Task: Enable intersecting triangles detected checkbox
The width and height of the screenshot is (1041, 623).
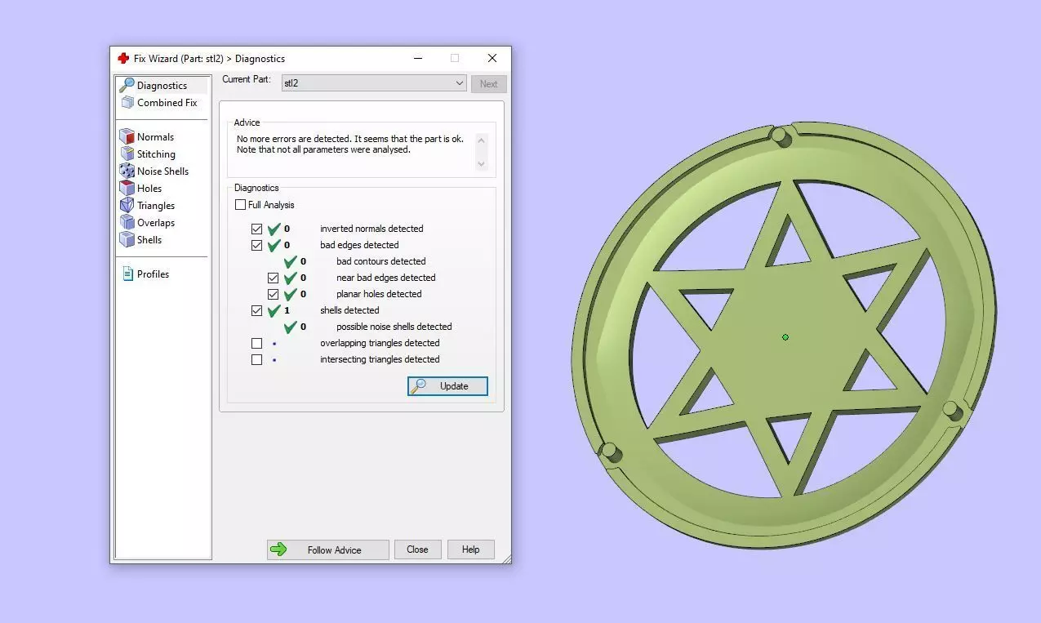Action: tap(257, 360)
